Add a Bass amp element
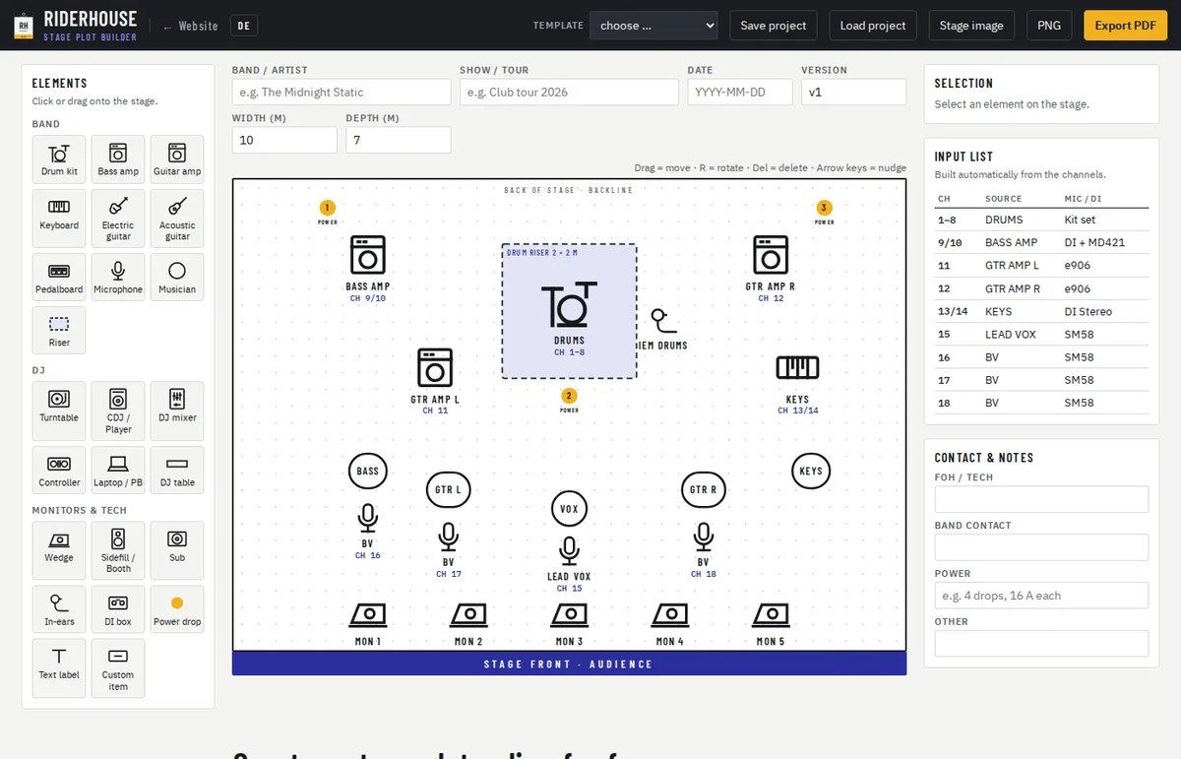 click(x=118, y=159)
